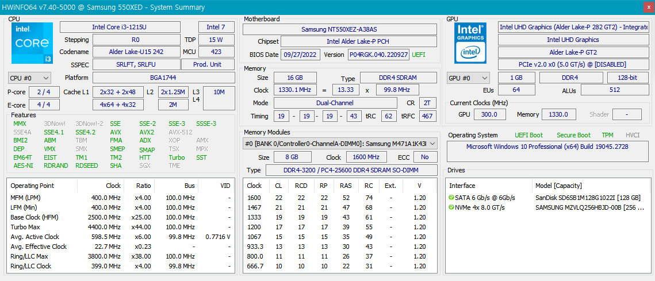This screenshot has height=281, width=655.
Task: Click the P-core 2 / 4 field
Action: pyautogui.click(x=44, y=92)
